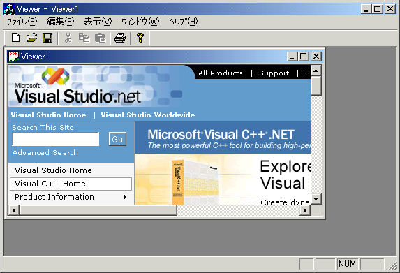Open the ファイル(F) menu

[x=22, y=22]
